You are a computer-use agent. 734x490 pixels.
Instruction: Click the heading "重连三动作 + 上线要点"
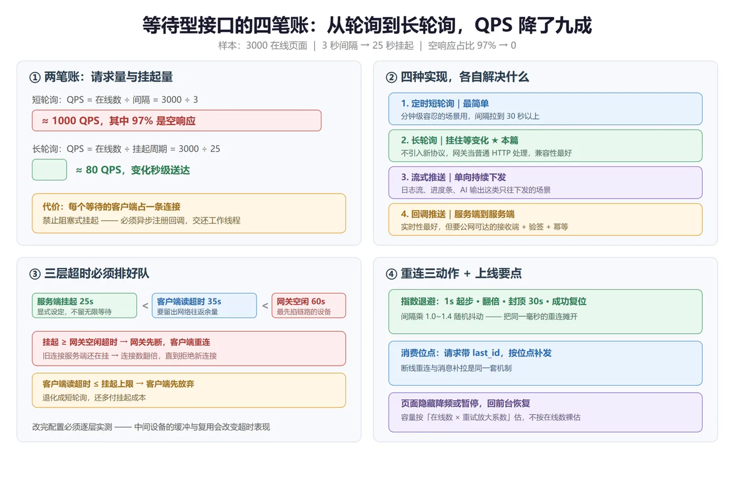pyautogui.click(x=461, y=274)
